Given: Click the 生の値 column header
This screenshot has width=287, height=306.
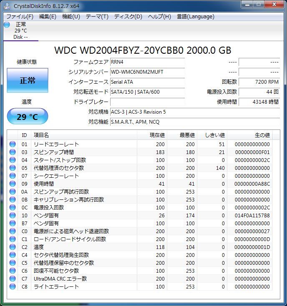Looking at the screenshot, I should (x=249, y=135).
